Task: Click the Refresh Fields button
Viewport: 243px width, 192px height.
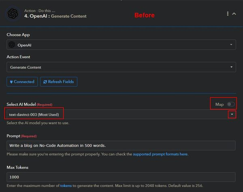Action: tap(59, 82)
